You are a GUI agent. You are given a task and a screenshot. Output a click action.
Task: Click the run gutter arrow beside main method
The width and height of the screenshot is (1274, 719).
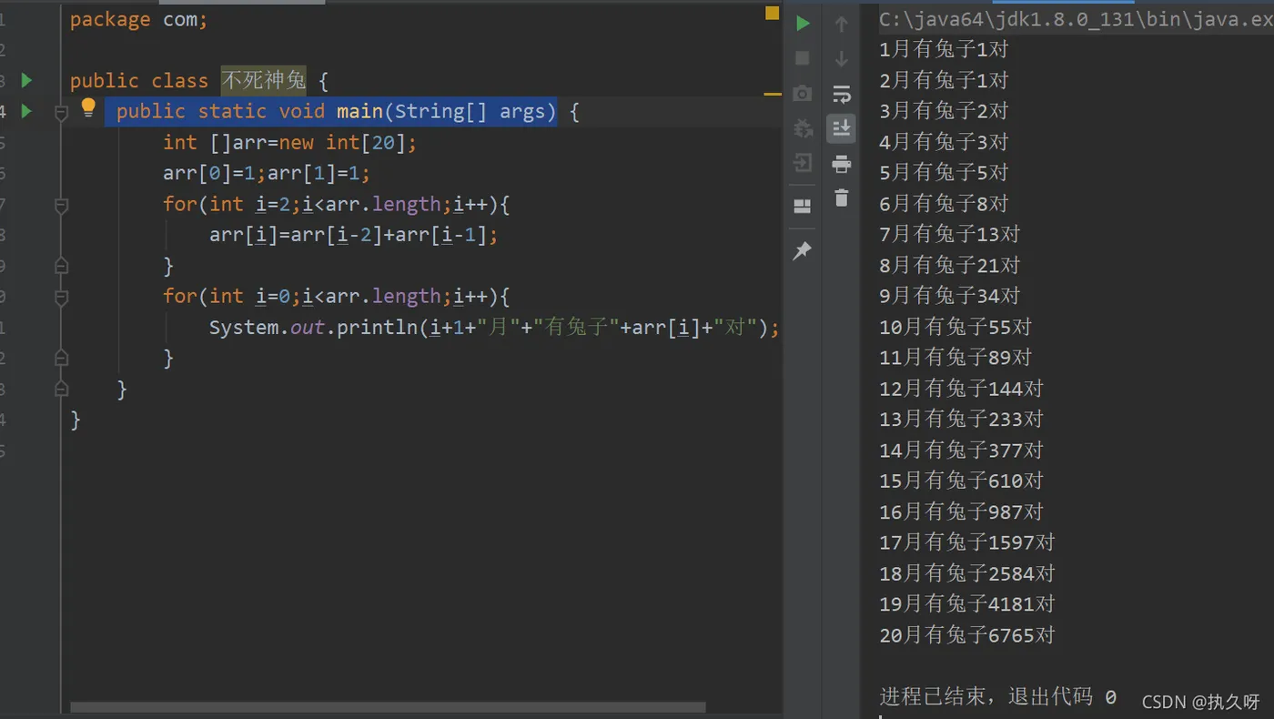tap(26, 111)
